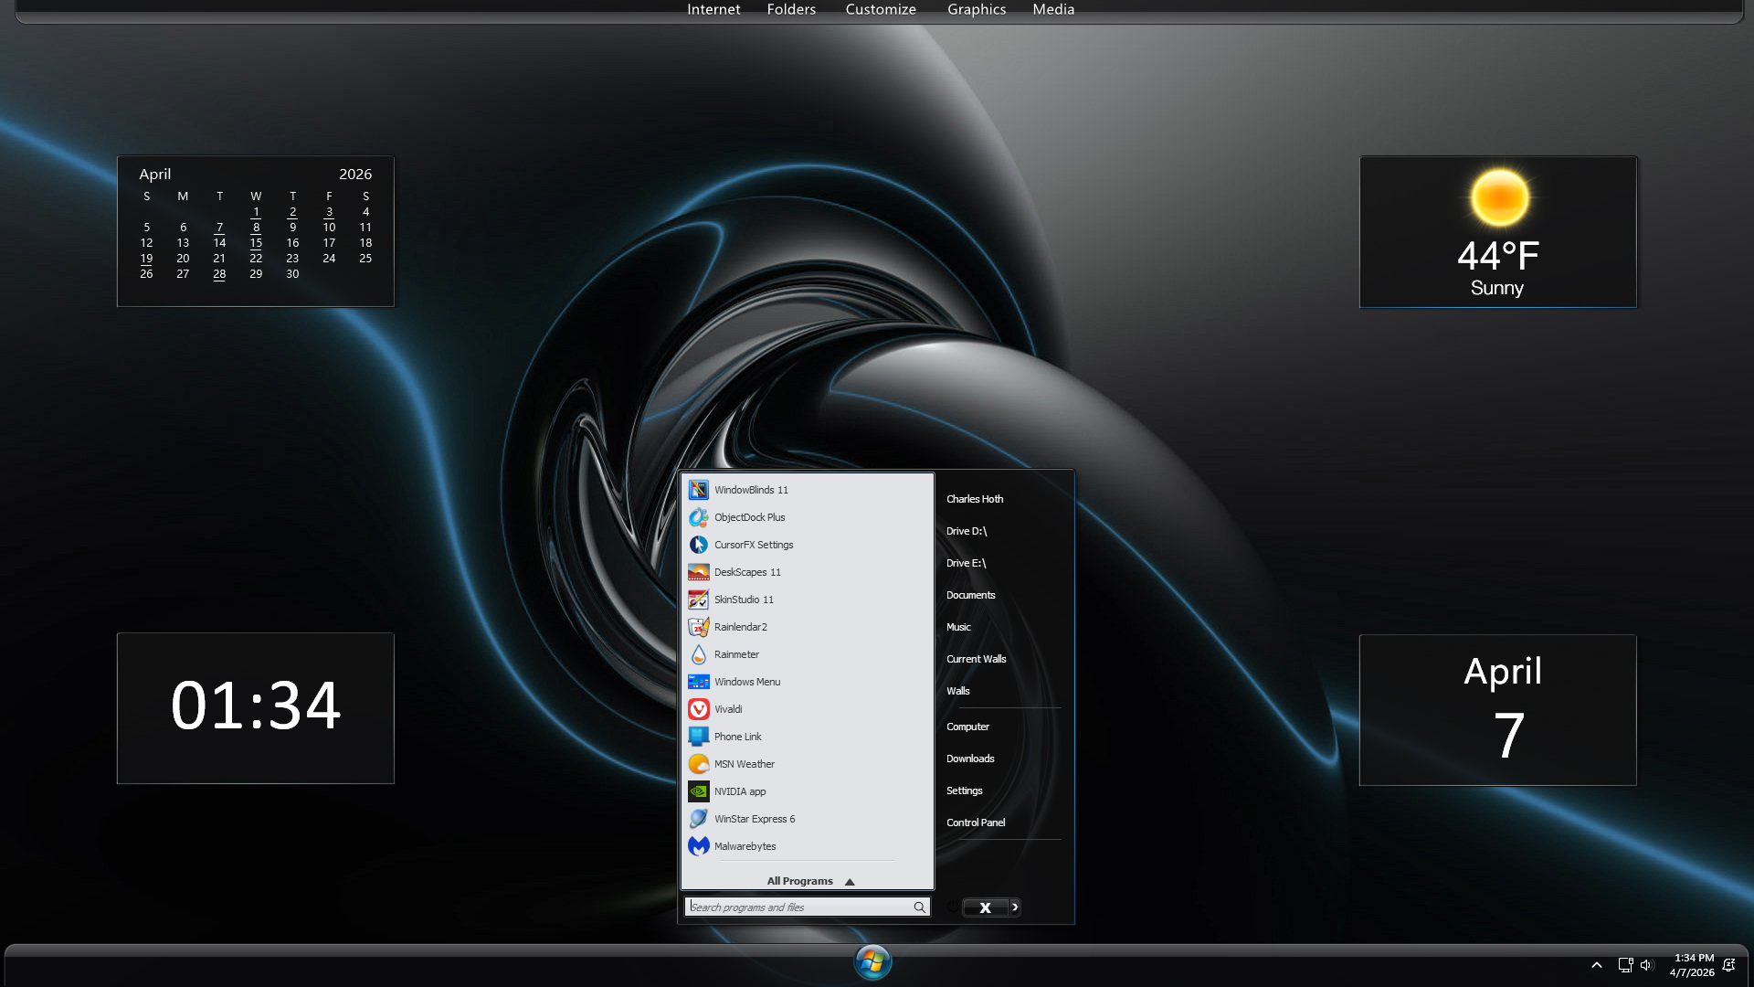Click the X shutdown button
This screenshot has height=987, width=1754.
coord(985,907)
